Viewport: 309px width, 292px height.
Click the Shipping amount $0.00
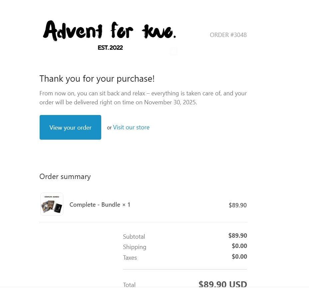tap(239, 246)
